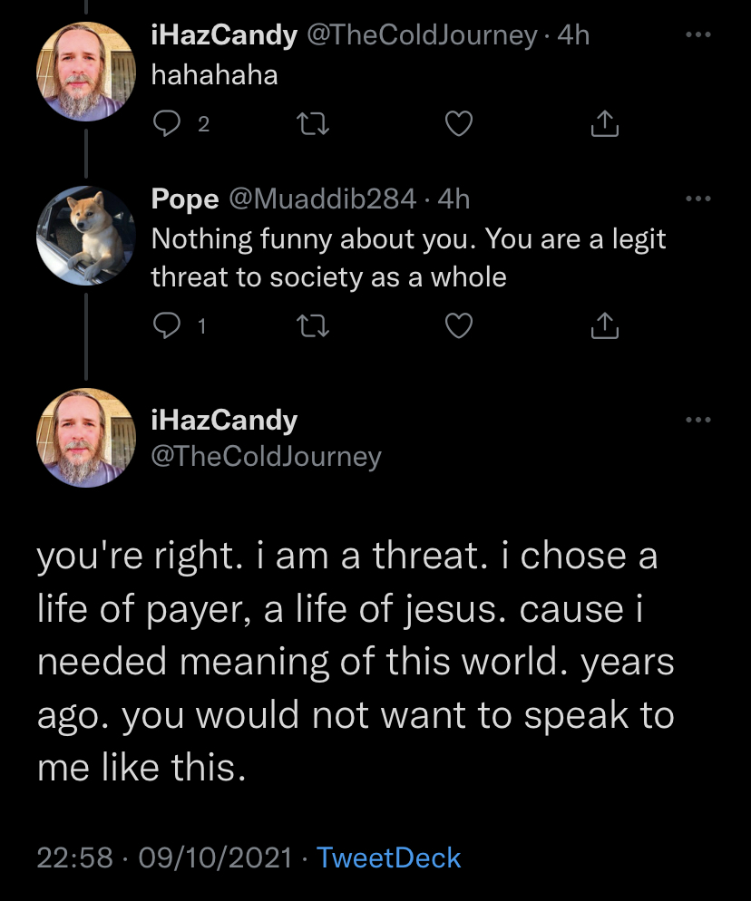
Task: Open the TweetDeck source link
Action: 389,857
